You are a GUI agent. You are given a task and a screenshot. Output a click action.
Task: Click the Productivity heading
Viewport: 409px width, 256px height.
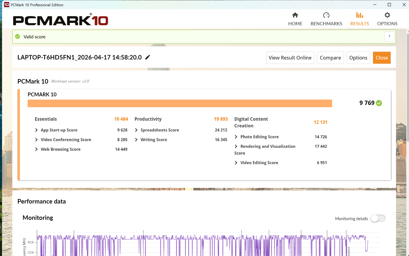148,119
